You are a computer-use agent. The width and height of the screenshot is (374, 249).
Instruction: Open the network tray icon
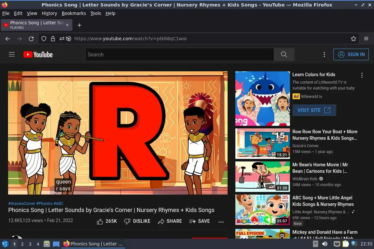(337, 244)
